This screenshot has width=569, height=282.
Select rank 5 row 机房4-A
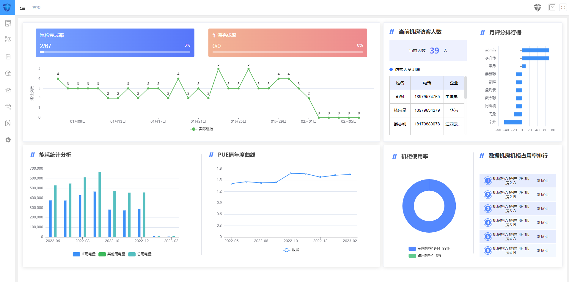point(518,237)
